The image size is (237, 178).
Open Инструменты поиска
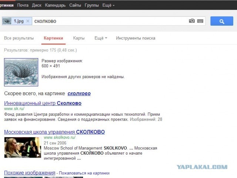(x=136, y=38)
